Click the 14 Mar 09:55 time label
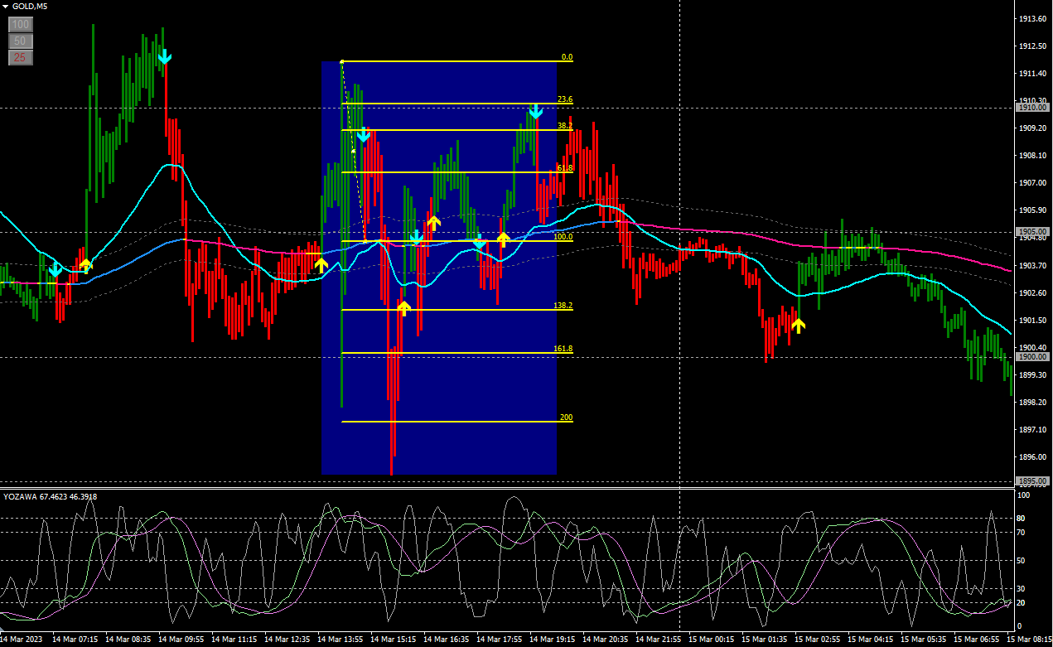This screenshot has width=1053, height=647. [181, 640]
